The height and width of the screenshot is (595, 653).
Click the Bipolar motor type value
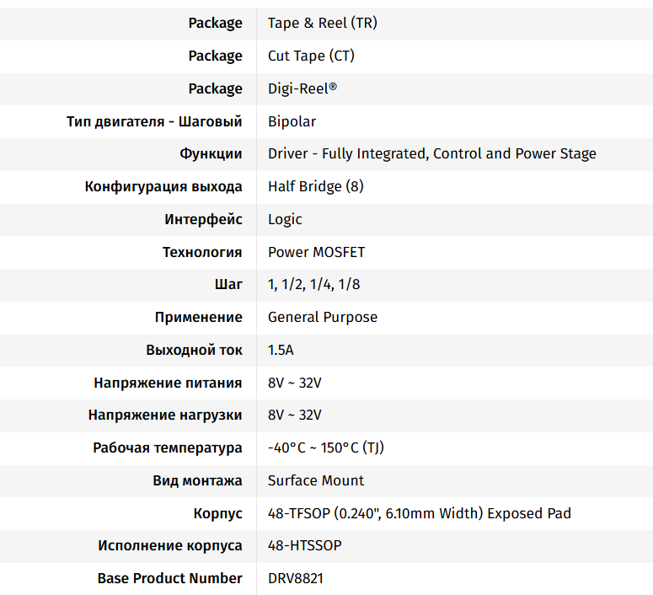click(x=292, y=121)
